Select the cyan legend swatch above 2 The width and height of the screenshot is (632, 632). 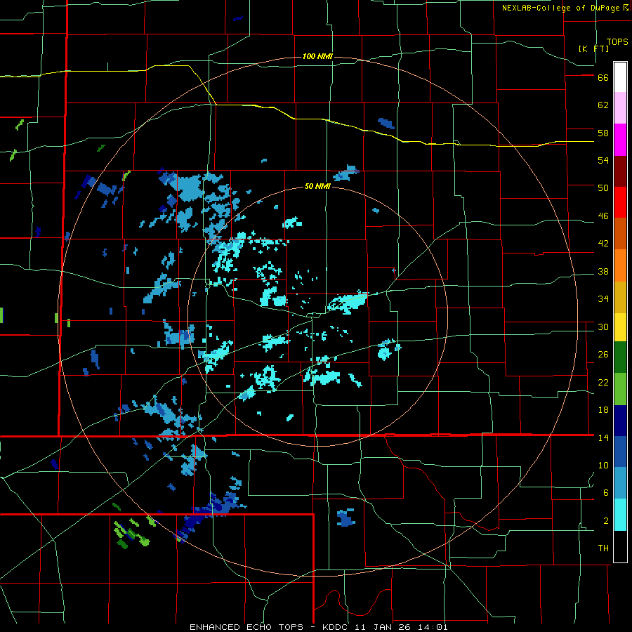pyautogui.click(x=620, y=515)
